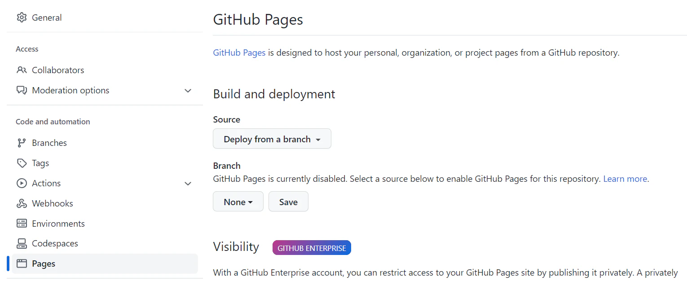The image size is (687, 281).
Task: Click the Moderation options comment icon
Action: 22,90
